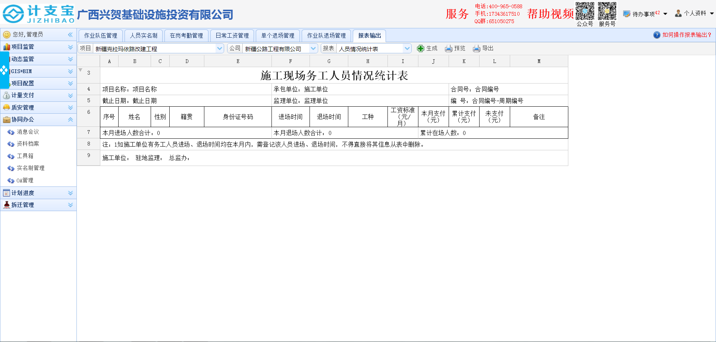Screen dimensions: 716x342
Task: Click the 拆迁管理 stamp icon
Action: coord(6,205)
